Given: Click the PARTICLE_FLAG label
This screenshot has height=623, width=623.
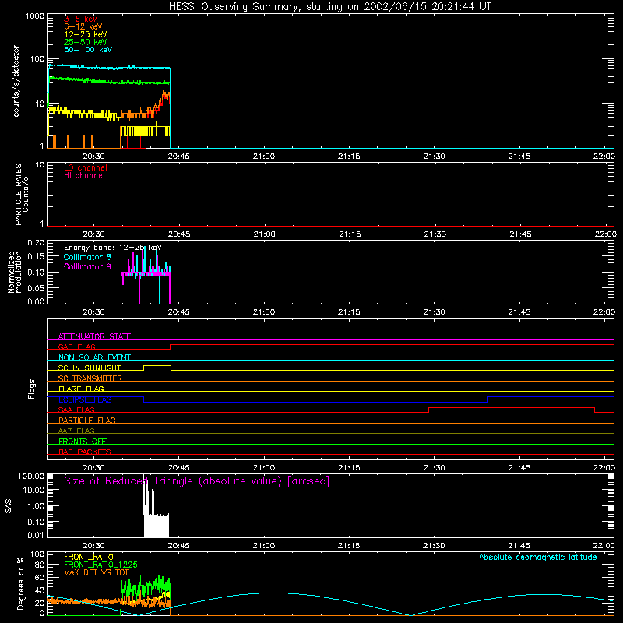Looking at the screenshot, I should click(87, 420).
